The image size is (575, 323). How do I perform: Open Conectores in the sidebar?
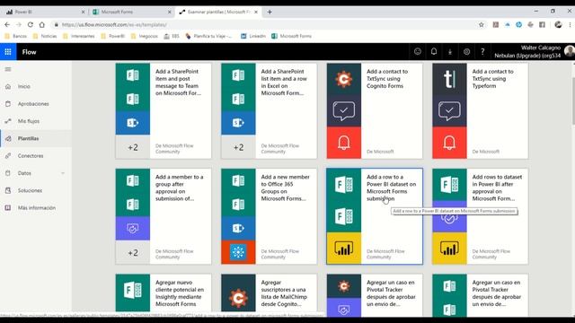(31, 156)
